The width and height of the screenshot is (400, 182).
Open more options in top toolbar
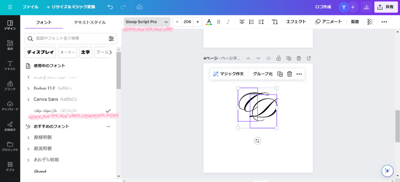pyautogui.click(x=384, y=22)
